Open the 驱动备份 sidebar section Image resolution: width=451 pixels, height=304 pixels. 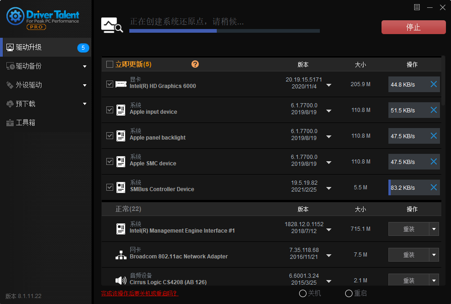point(46,66)
